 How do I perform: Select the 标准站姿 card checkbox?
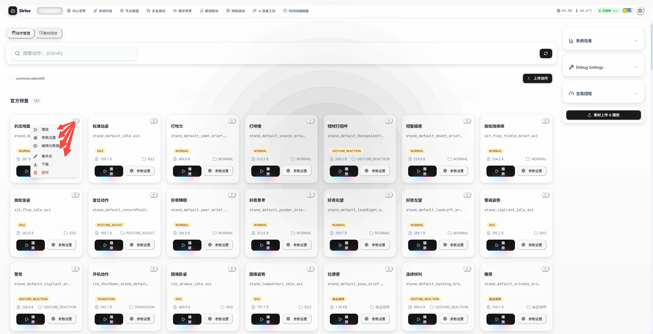tap(93, 122)
